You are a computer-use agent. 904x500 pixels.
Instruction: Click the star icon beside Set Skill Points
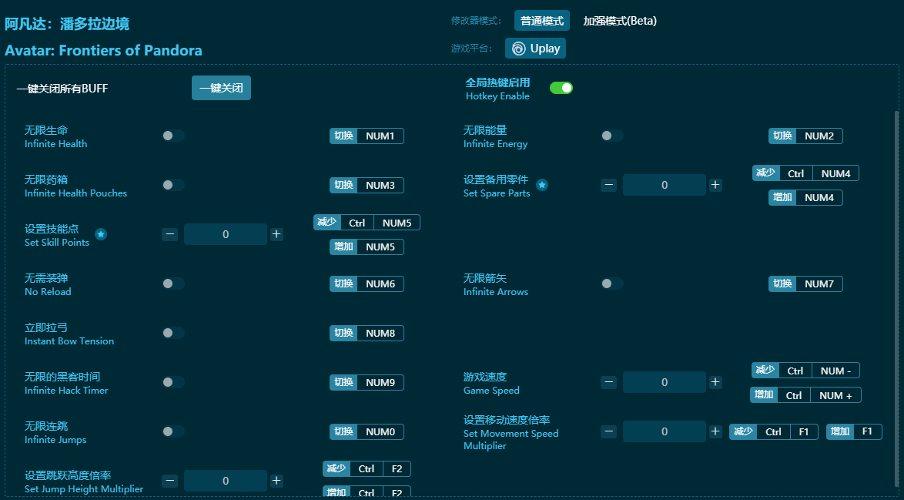click(x=101, y=234)
